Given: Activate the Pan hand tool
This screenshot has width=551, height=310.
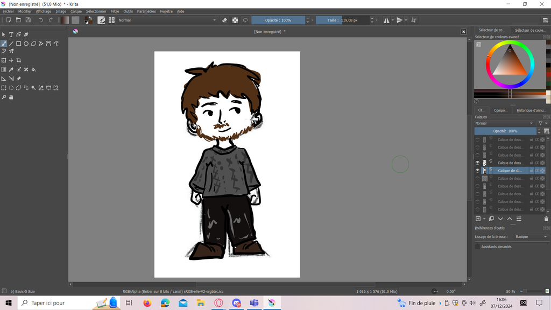Looking at the screenshot, I should tap(11, 97).
